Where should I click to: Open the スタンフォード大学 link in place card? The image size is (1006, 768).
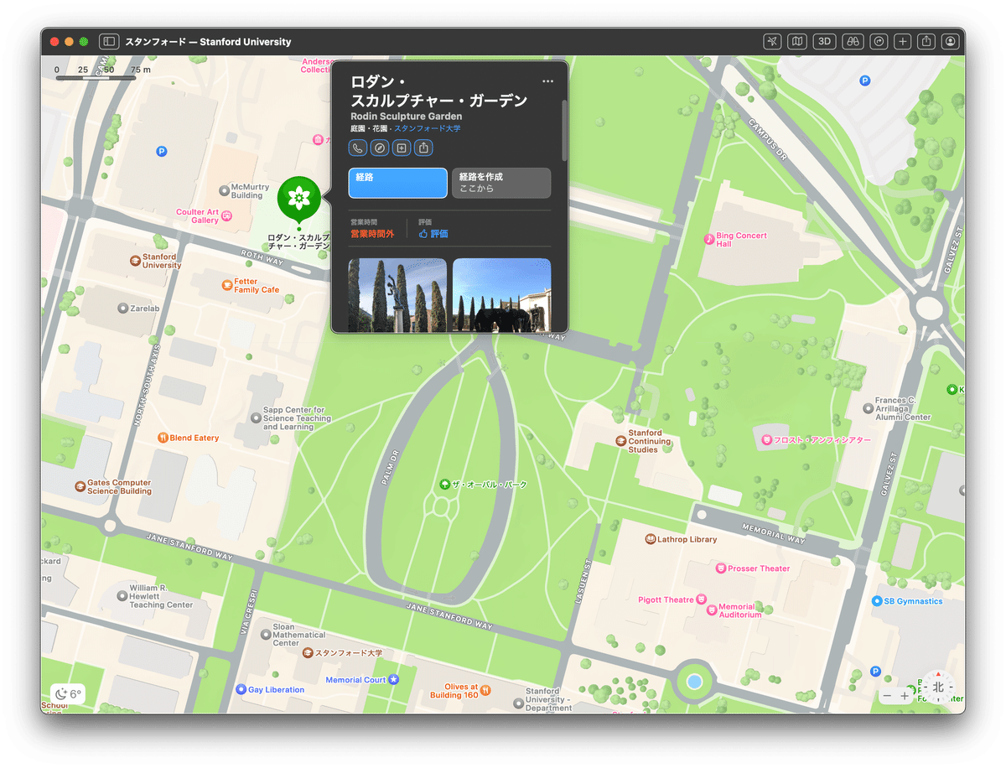tap(428, 129)
